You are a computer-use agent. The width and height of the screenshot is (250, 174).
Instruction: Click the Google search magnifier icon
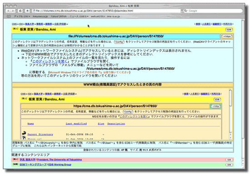pyautogui.click(x=185, y=10)
